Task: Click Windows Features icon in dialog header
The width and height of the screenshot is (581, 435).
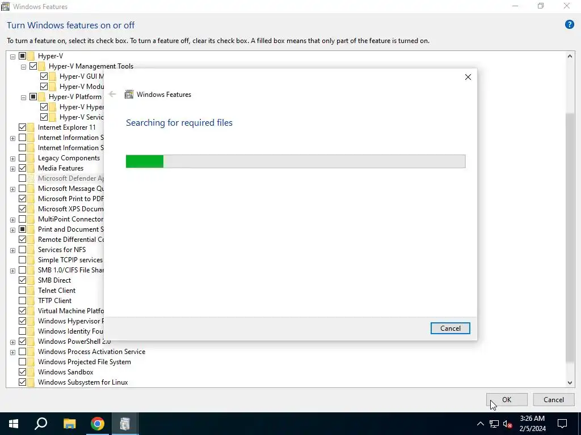Action: (x=129, y=95)
